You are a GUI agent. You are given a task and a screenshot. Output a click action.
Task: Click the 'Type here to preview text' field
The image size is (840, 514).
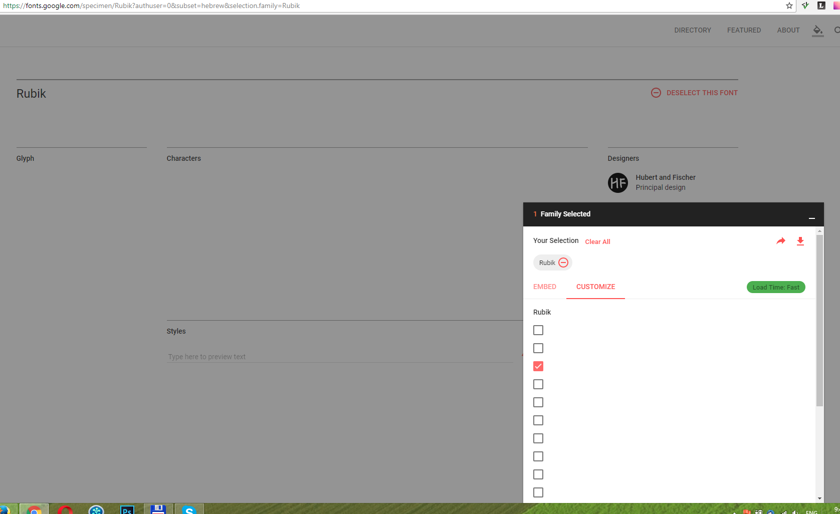click(340, 357)
